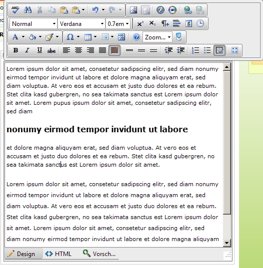Pick foreground text color with A icon
Image resolution: width=263 pixels, height=268 pixels.
coord(15,37)
